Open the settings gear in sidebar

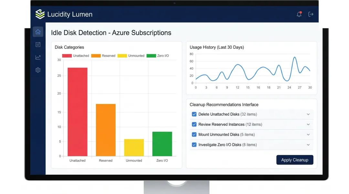(38, 70)
